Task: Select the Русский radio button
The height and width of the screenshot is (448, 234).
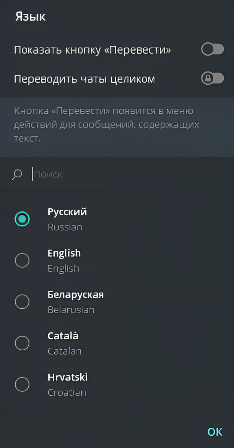Action: pyautogui.click(x=22, y=219)
